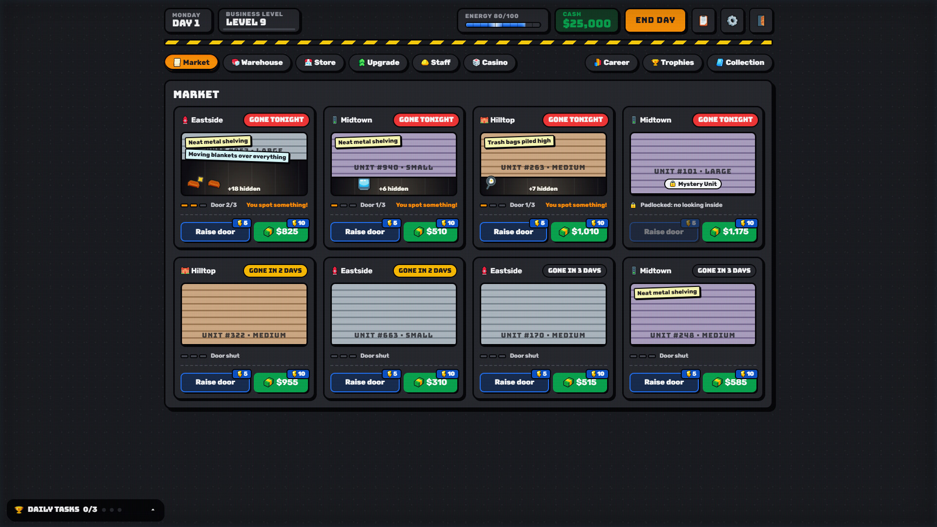This screenshot has height=527, width=937.
Task: View the Trophies page
Action: click(x=672, y=62)
